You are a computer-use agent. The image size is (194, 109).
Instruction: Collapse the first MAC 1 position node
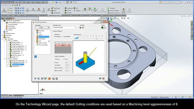(5, 41)
